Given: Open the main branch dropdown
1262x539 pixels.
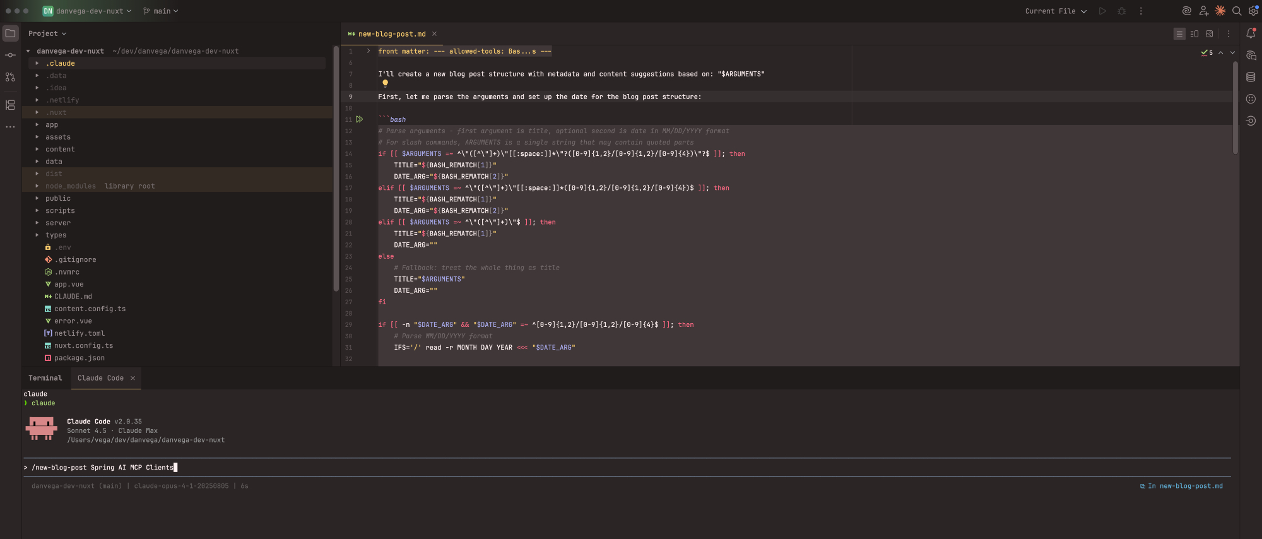Looking at the screenshot, I should pyautogui.click(x=161, y=11).
